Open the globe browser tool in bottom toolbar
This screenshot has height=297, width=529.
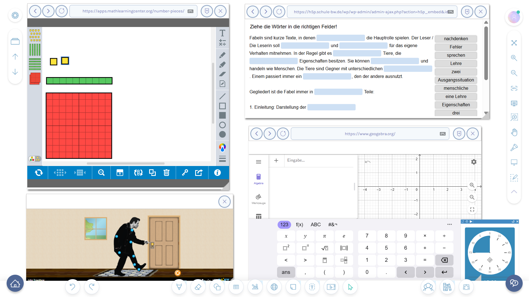tap(274, 287)
